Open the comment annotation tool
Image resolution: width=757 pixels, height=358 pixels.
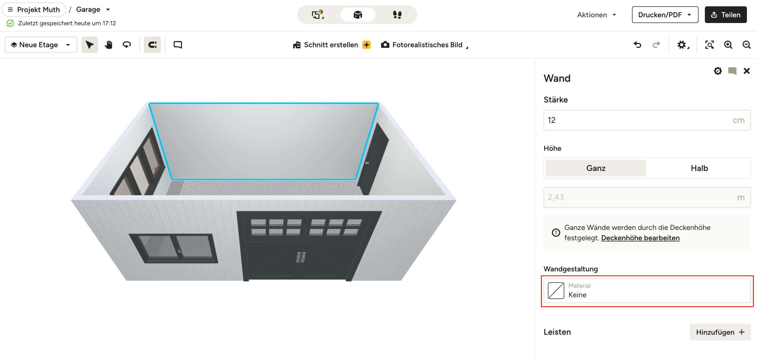(178, 45)
